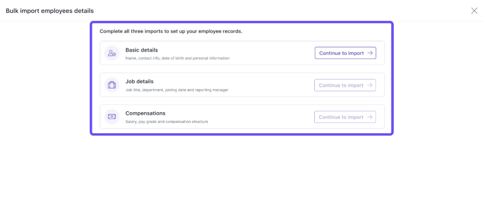This screenshot has height=218, width=484.
Task: Click the Job details briefcase icon
Action: point(112,85)
